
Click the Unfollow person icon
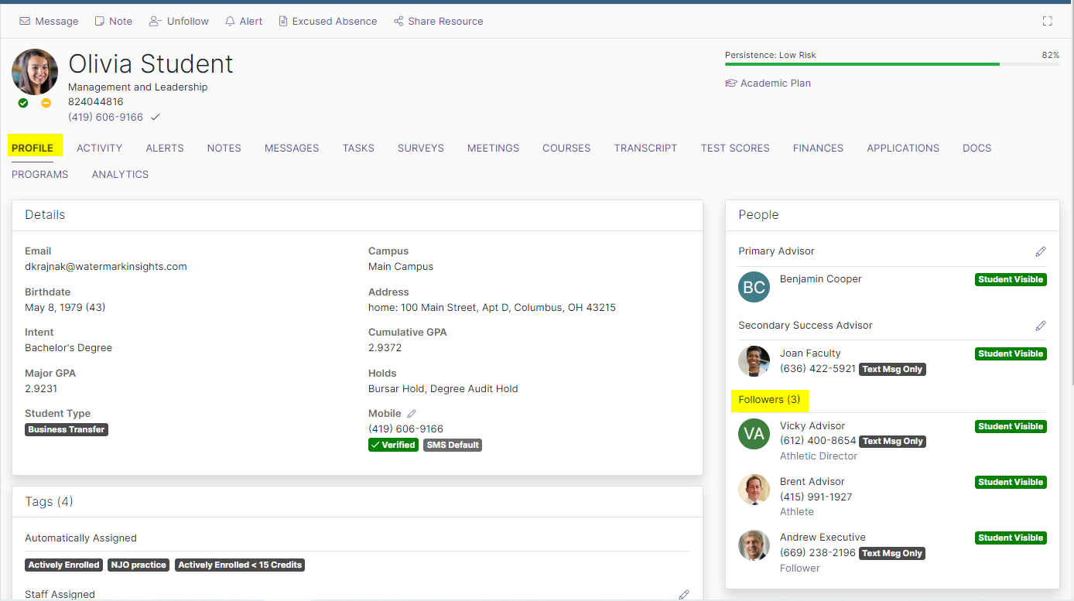coord(156,22)
